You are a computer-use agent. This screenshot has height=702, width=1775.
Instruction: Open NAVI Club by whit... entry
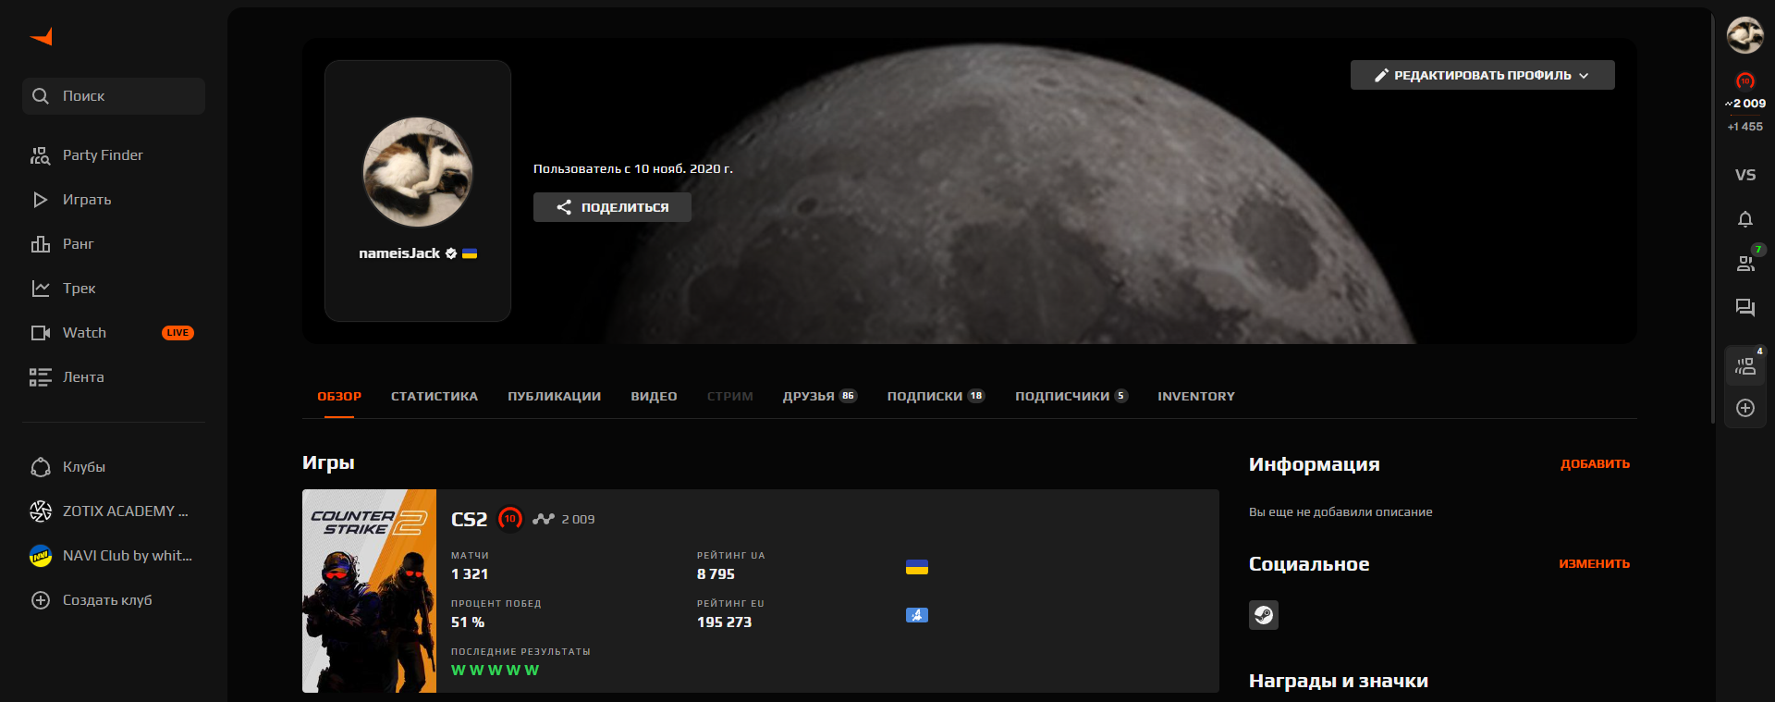point(114,556)
